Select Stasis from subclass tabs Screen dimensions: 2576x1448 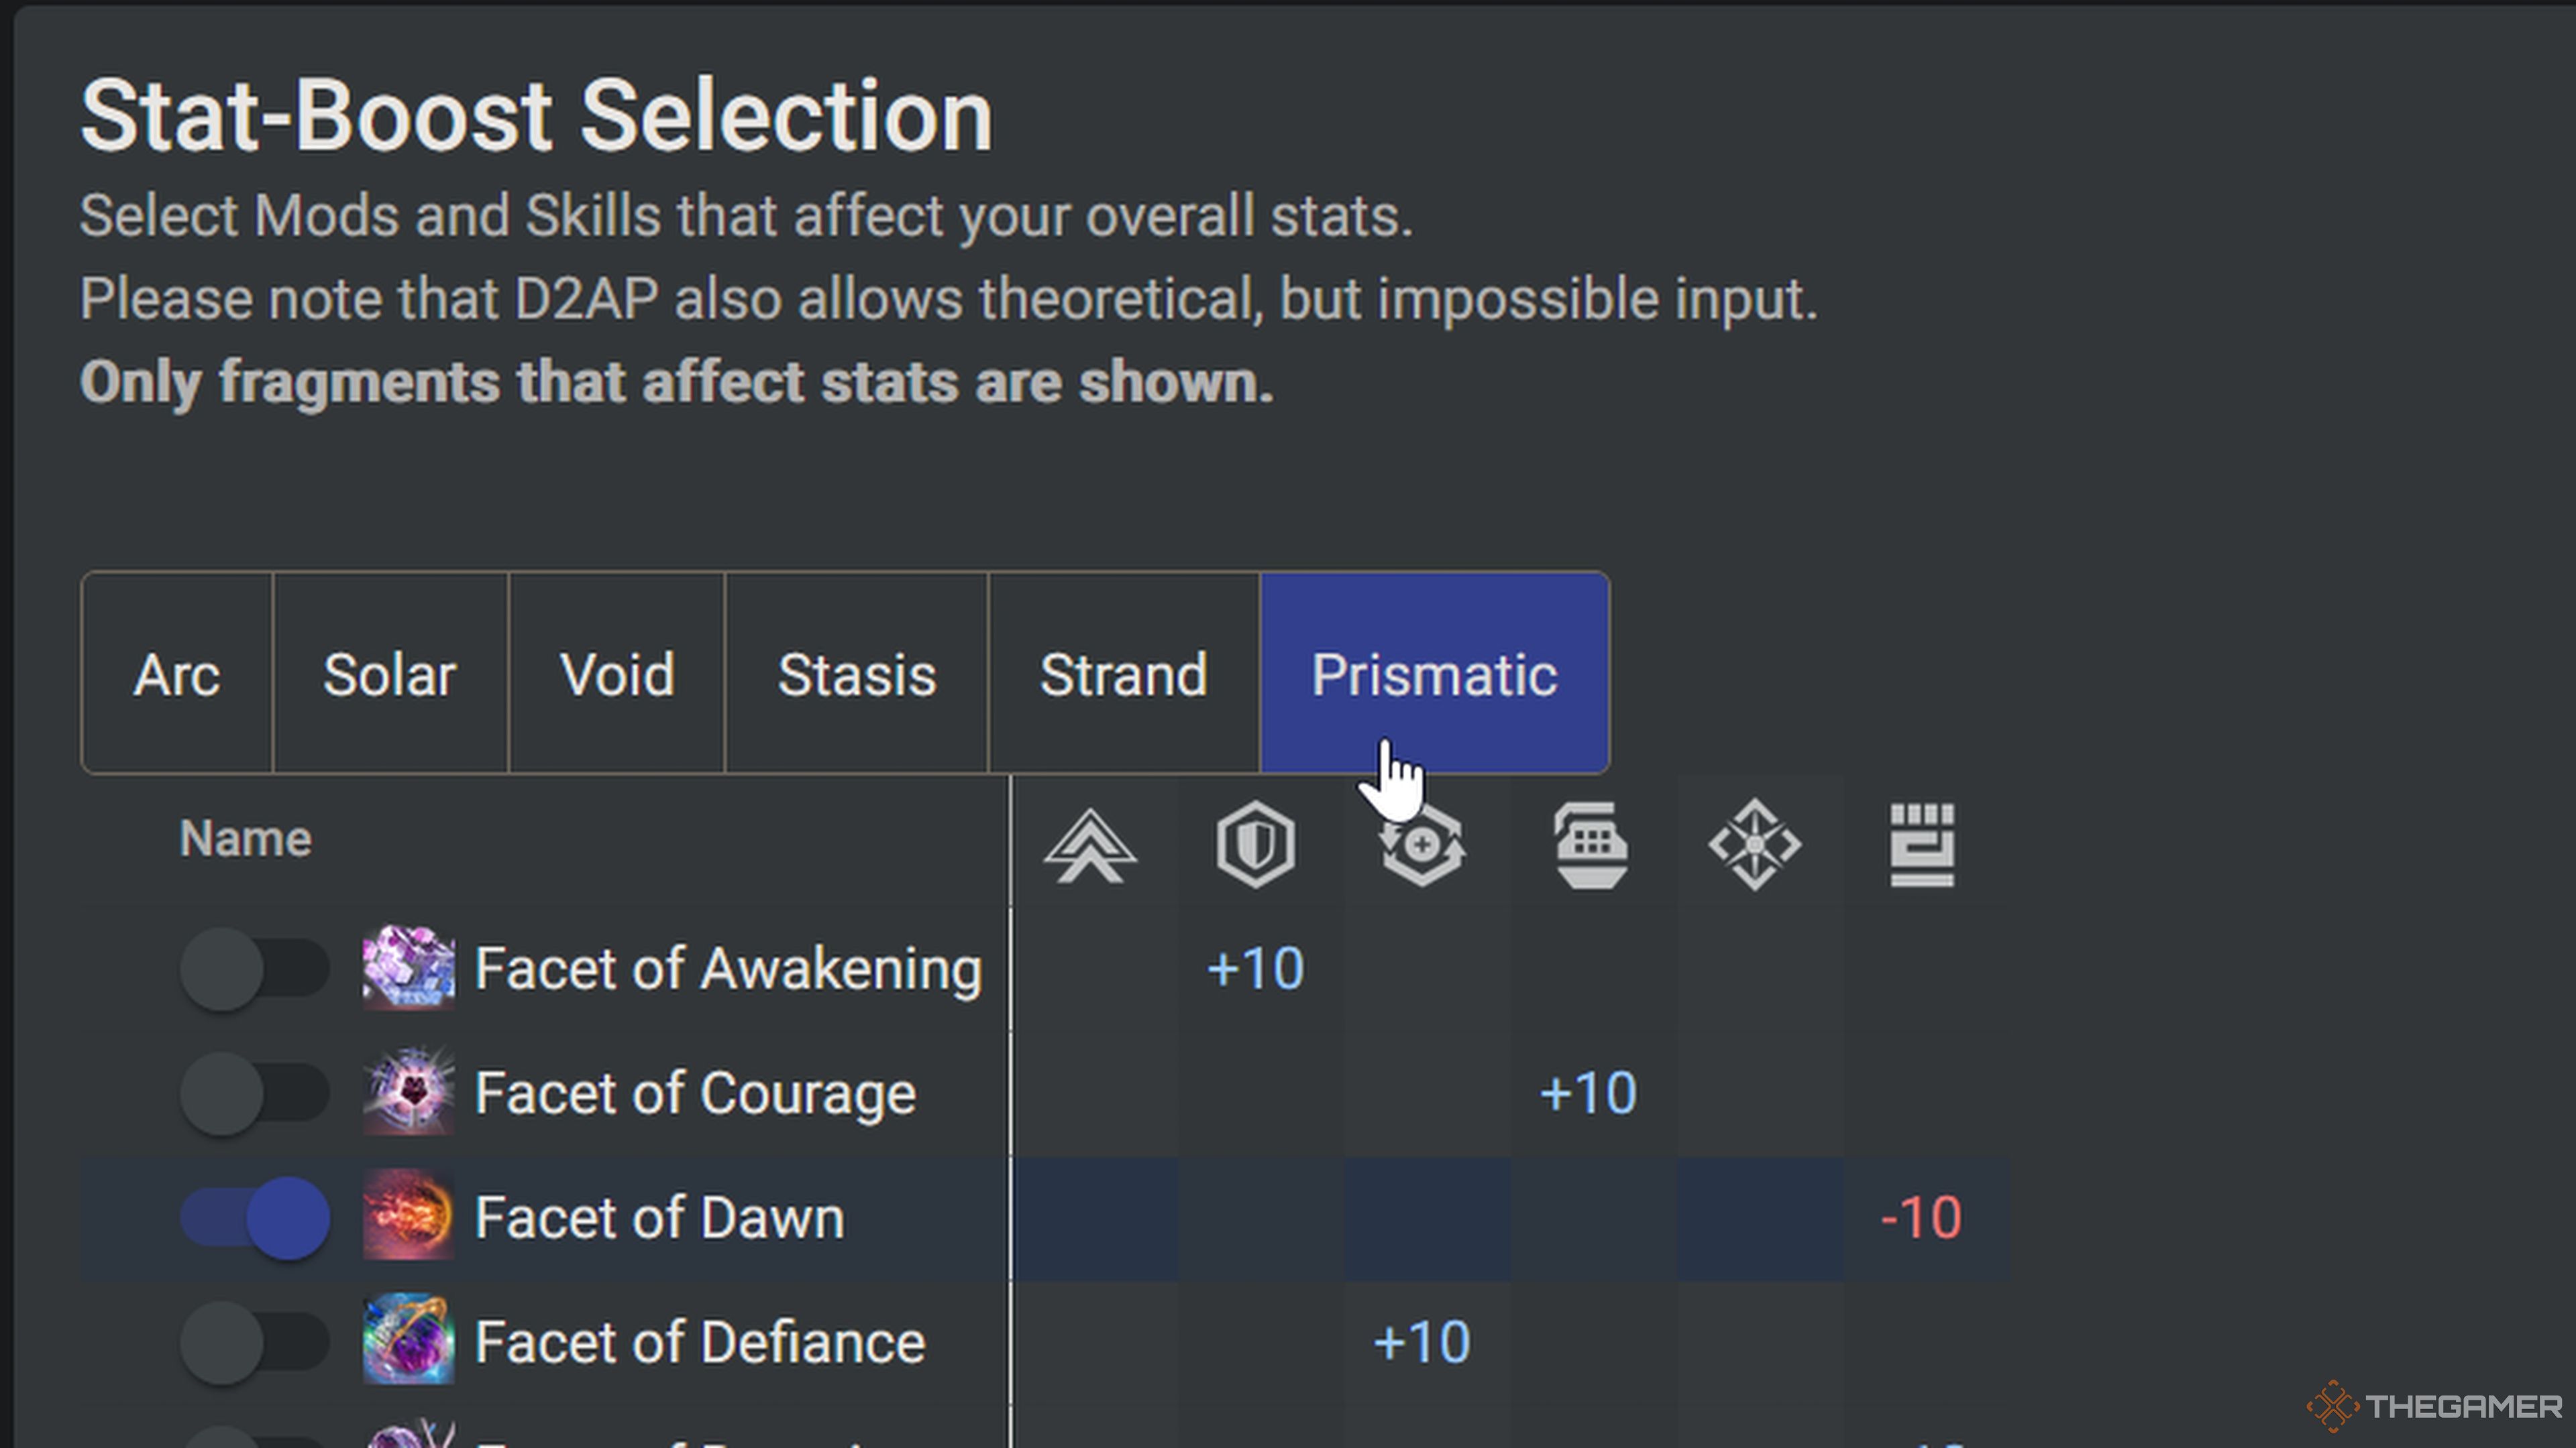pyautogui.click(x=856, y=674)
